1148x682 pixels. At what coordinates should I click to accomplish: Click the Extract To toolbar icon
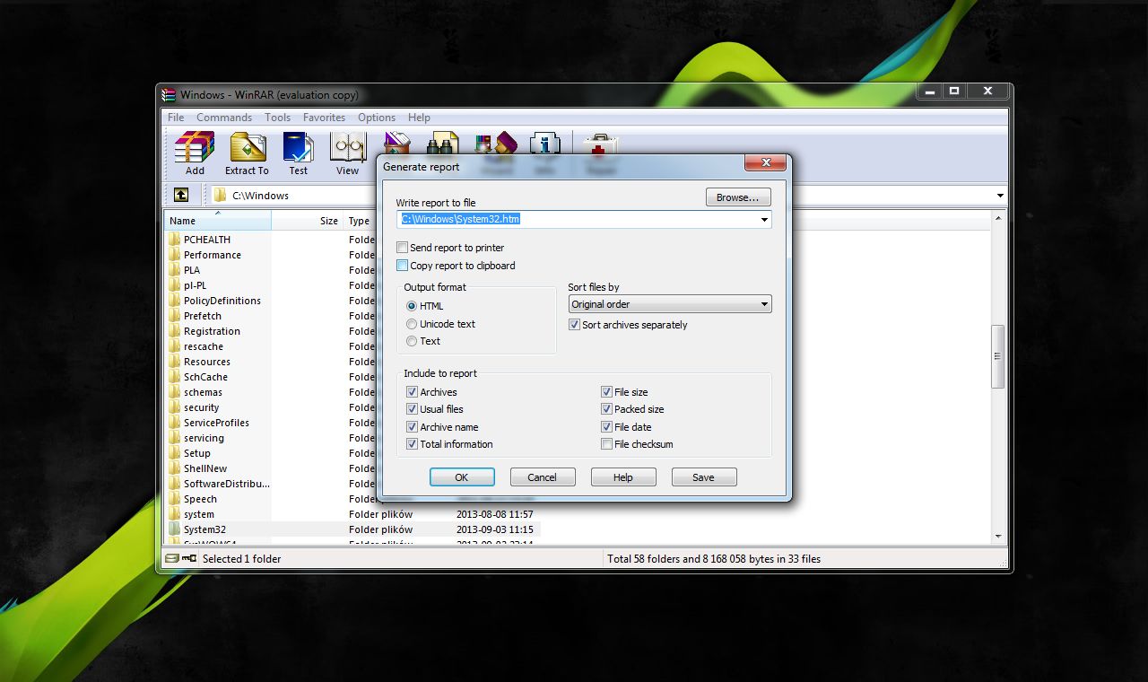248,148
